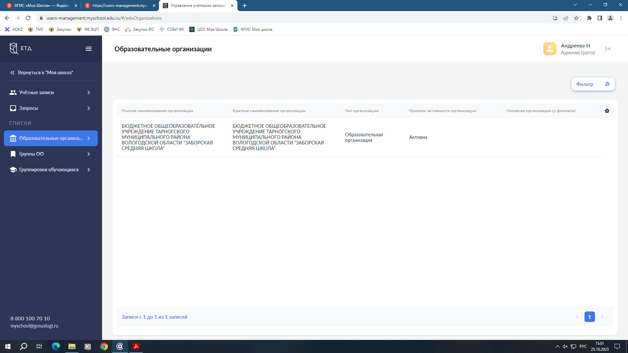Open browser extensions puzzle icon
The image size is (628, 353).
pyautogui.click(x=589, y=18)
